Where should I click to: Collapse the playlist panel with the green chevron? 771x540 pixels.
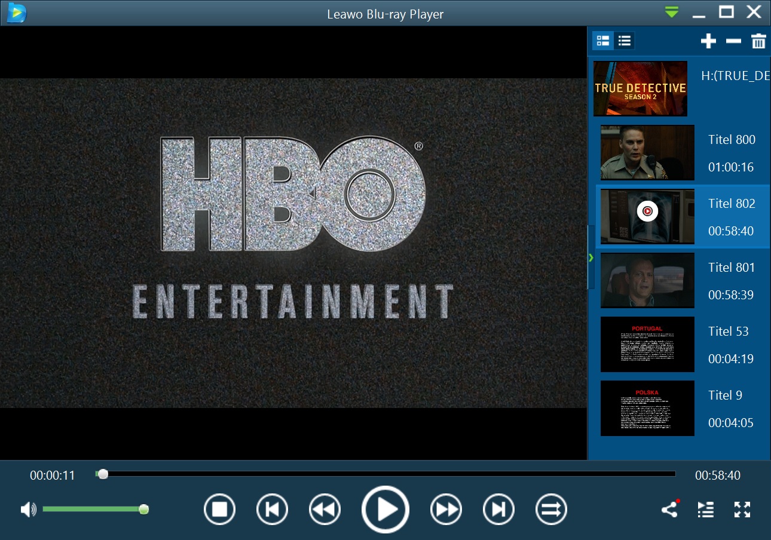591,257
